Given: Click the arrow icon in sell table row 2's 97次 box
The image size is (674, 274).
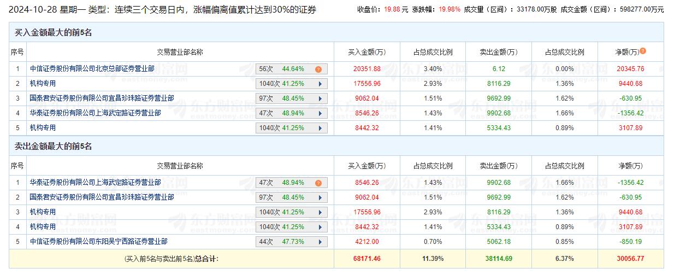Looking at the screenshot, I should point(319,198).
